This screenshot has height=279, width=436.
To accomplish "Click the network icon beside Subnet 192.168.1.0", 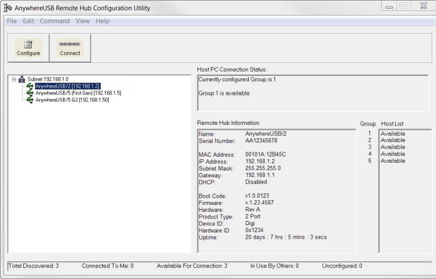I will [21, 80].
